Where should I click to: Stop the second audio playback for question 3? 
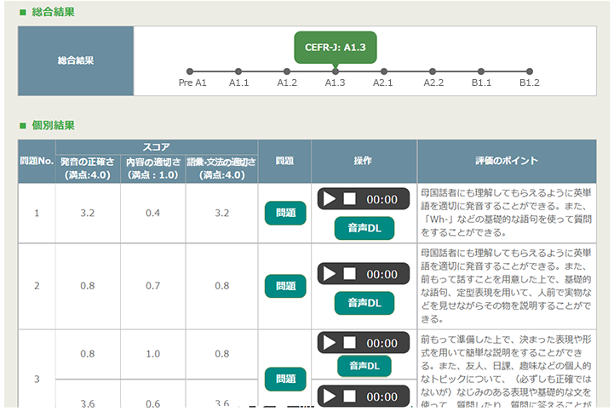[349, 397]
